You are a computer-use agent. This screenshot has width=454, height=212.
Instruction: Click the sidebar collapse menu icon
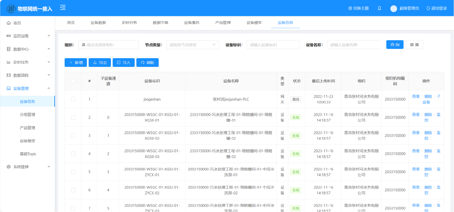63,8
